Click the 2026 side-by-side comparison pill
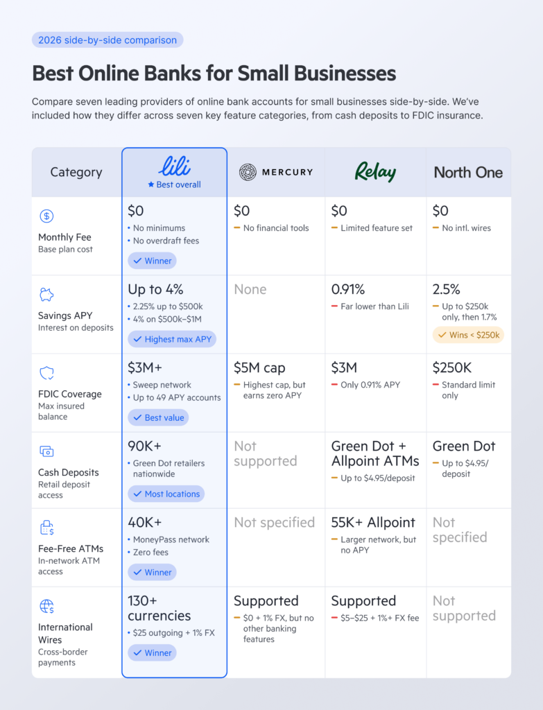This screenshot has width=543, height=710. 107,40
